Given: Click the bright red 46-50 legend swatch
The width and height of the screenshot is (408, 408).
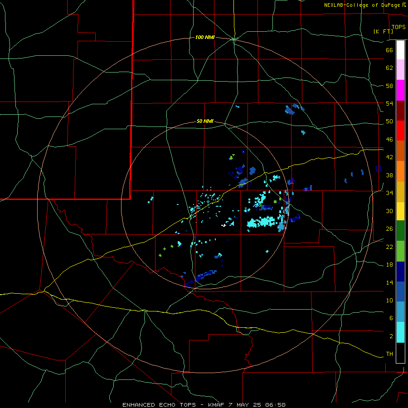Looking at the screenshot, I should [400, 131].
